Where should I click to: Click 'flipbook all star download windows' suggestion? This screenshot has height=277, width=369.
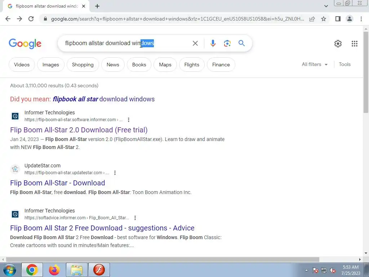pyautogui.click(x=103, y=99)
